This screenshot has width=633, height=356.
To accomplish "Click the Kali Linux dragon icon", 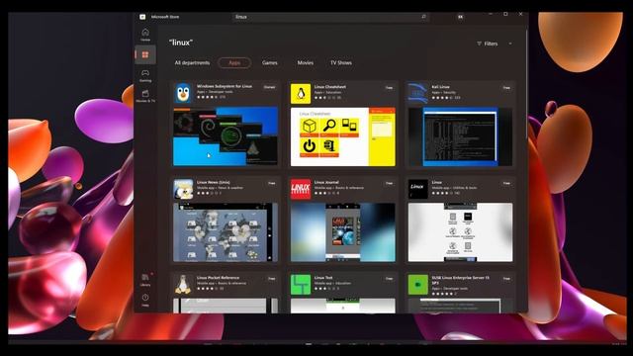I will [417, 94].
